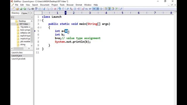Select Launch.class in file list
Screen dimensions: 187x105
click(17, 52)
